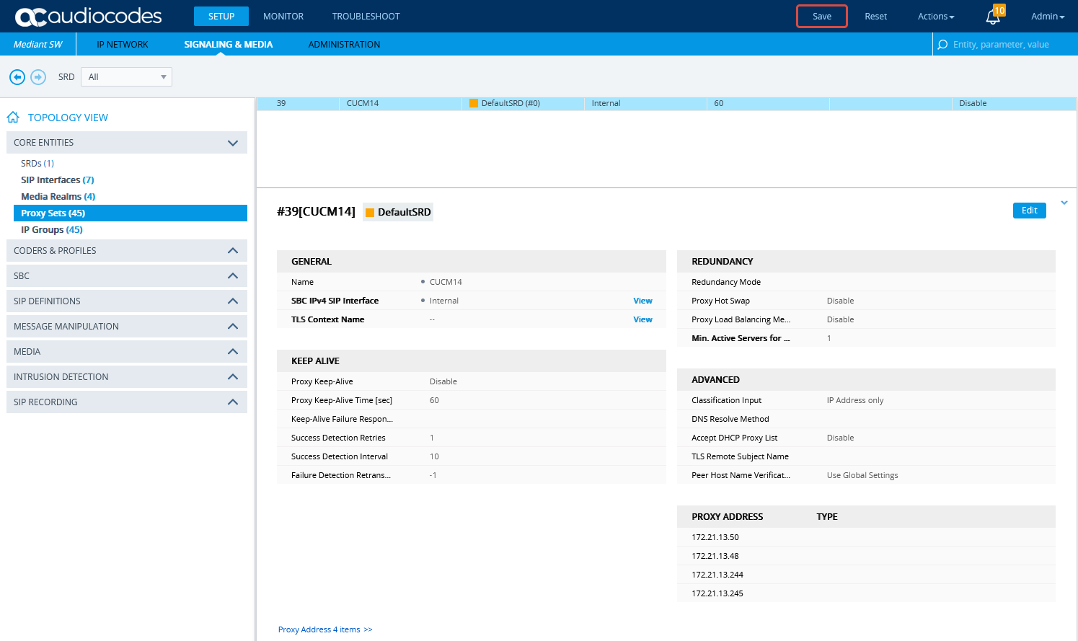The image size is (1078, 641).
Task: Click the Topology View link
Action: pyautogui.click(x=68, y=118)
